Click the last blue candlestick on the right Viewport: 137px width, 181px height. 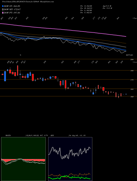pyautogui.click(x=126, y=94)
